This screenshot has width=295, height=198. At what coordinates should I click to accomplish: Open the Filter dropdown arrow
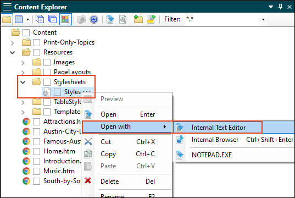point(263,19)
